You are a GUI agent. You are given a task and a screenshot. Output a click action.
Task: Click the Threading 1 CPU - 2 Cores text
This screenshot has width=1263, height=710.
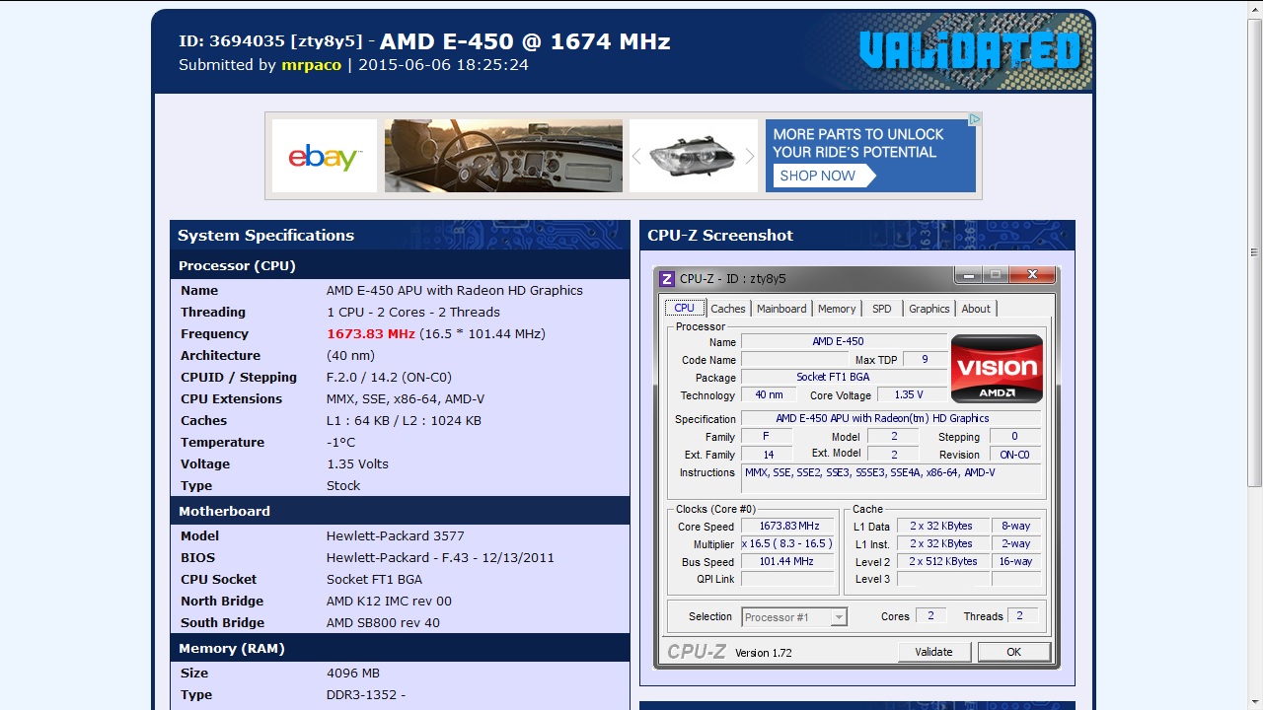pos(413,313)
